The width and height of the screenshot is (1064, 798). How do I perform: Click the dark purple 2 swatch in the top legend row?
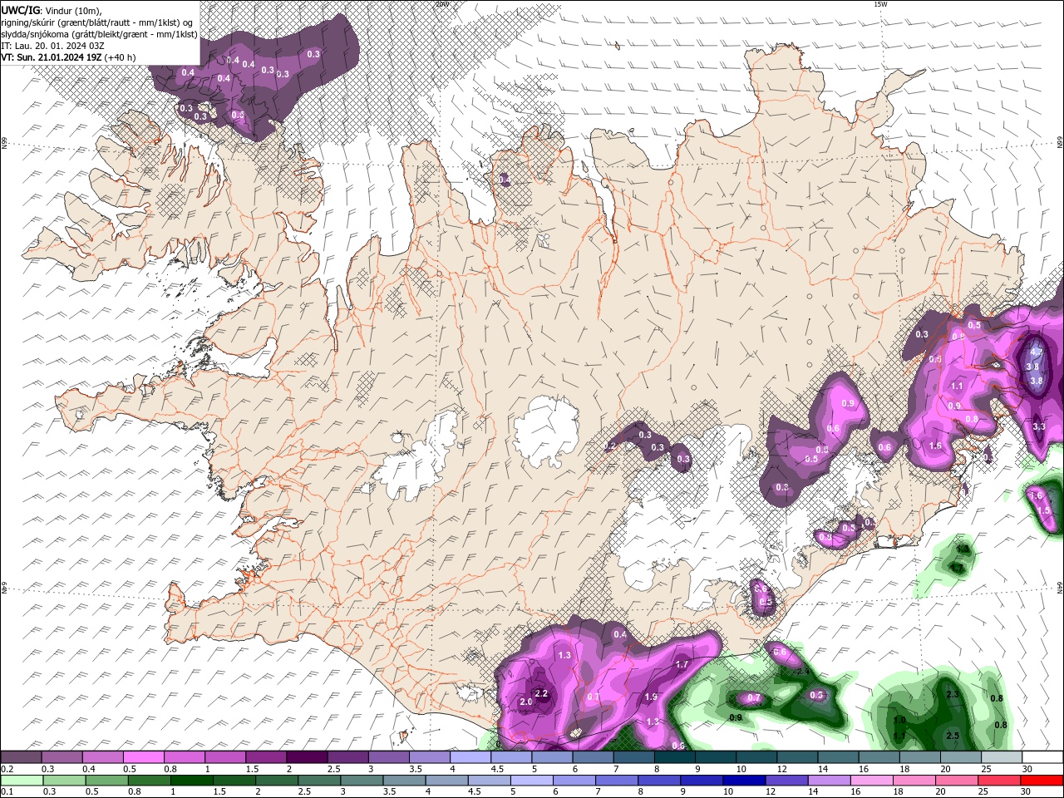click(307, 757)
